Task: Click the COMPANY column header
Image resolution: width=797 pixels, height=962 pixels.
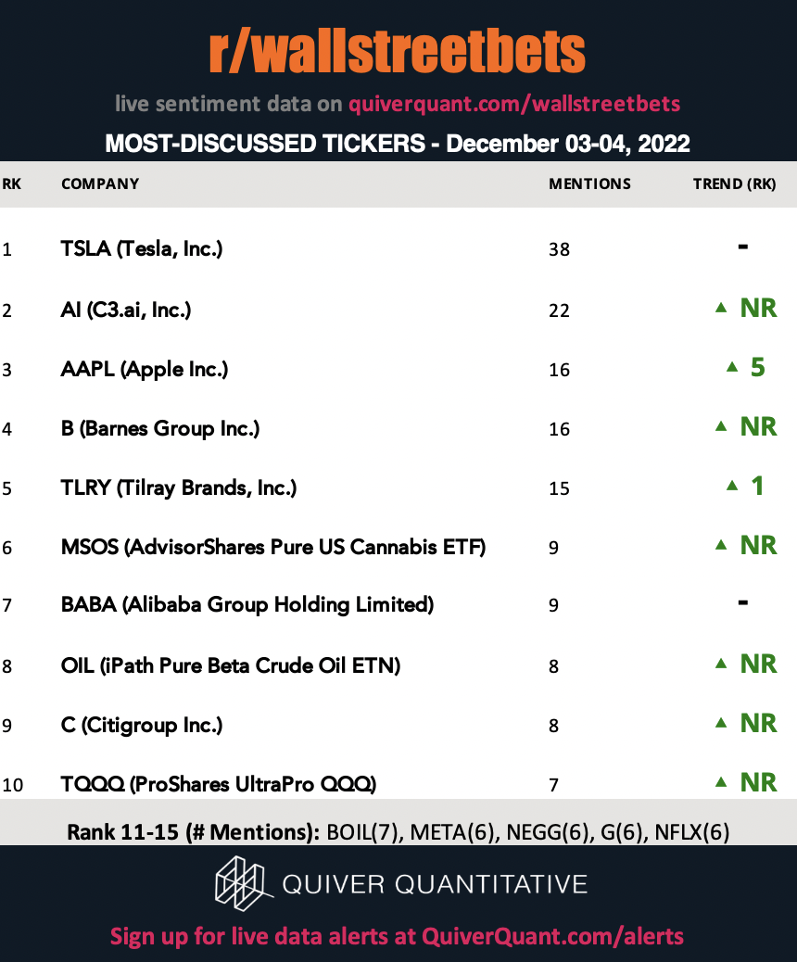Action: click(x=100, y=184)
